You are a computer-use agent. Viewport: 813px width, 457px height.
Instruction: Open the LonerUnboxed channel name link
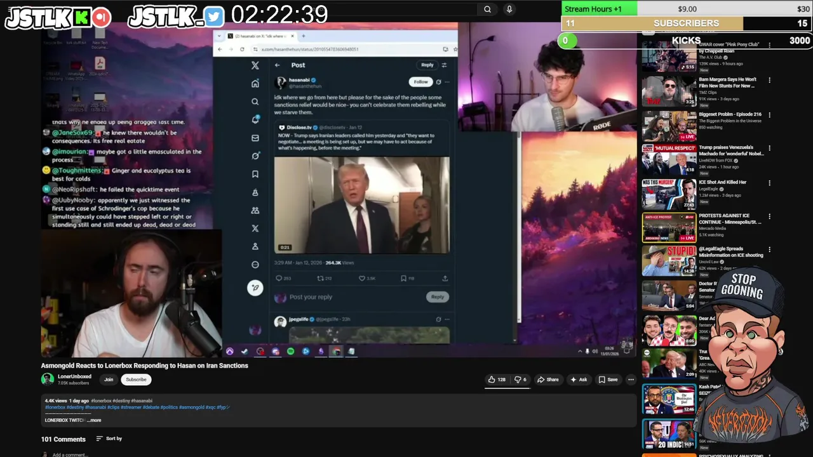point(75,376)
